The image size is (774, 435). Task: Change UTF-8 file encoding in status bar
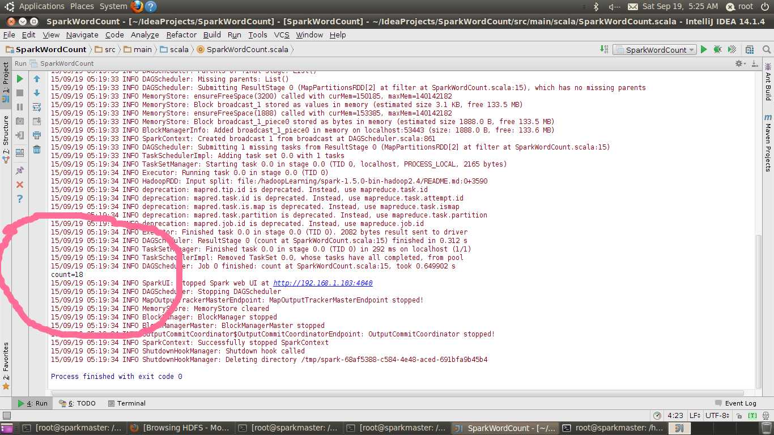coord(717,416)
